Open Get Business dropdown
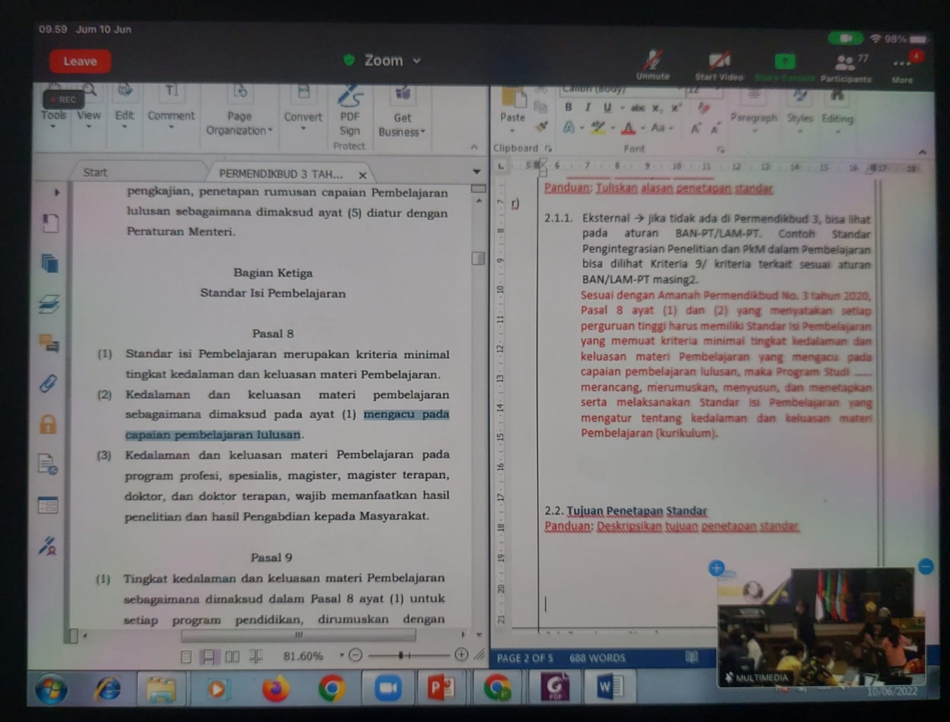The height and width of the screenshot is (722, 950). tap(402, 113)
